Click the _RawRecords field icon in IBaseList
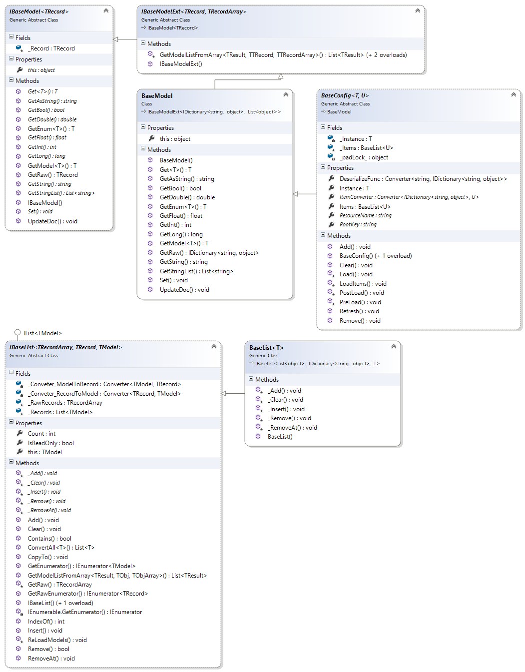The width and height of the screenshot is (525, 672). (19, 402)
